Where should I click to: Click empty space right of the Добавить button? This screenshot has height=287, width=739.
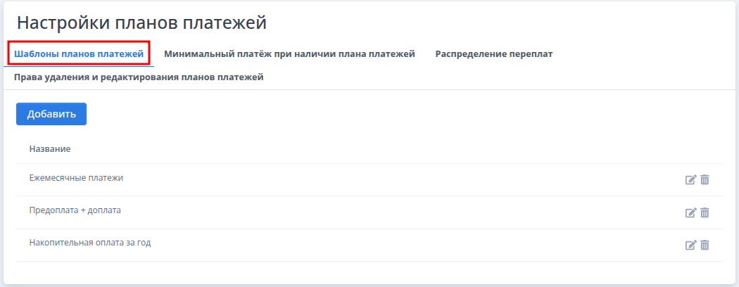coord(352,114)
